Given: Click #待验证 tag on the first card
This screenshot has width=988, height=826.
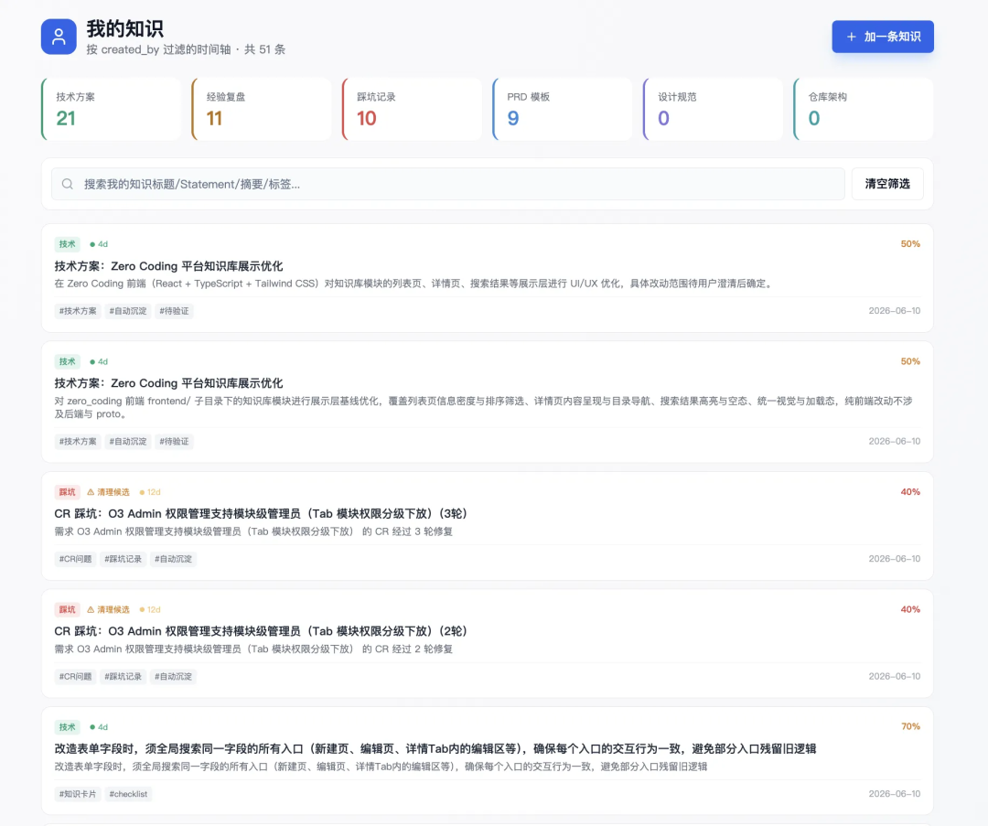Looking at the screenshot, I should pos(174,311).
